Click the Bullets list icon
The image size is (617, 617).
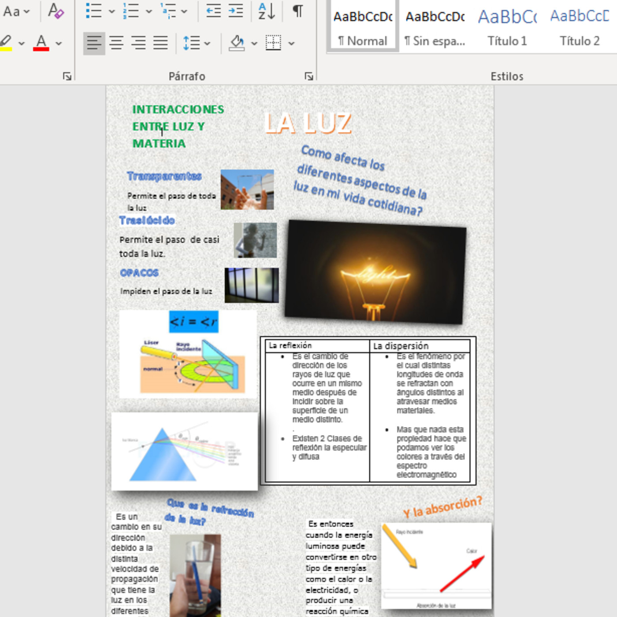(x=93, y=11)
